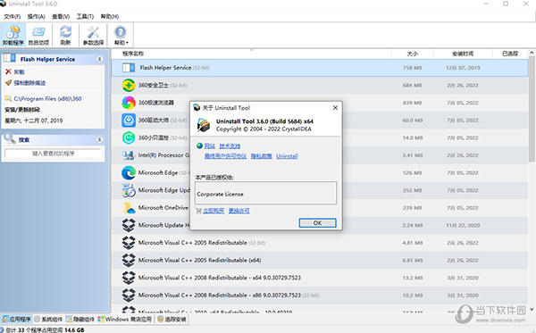Close the About Uninstall Tool dialog
This screenshot has width=536, height=333.
tap(335, 108)
